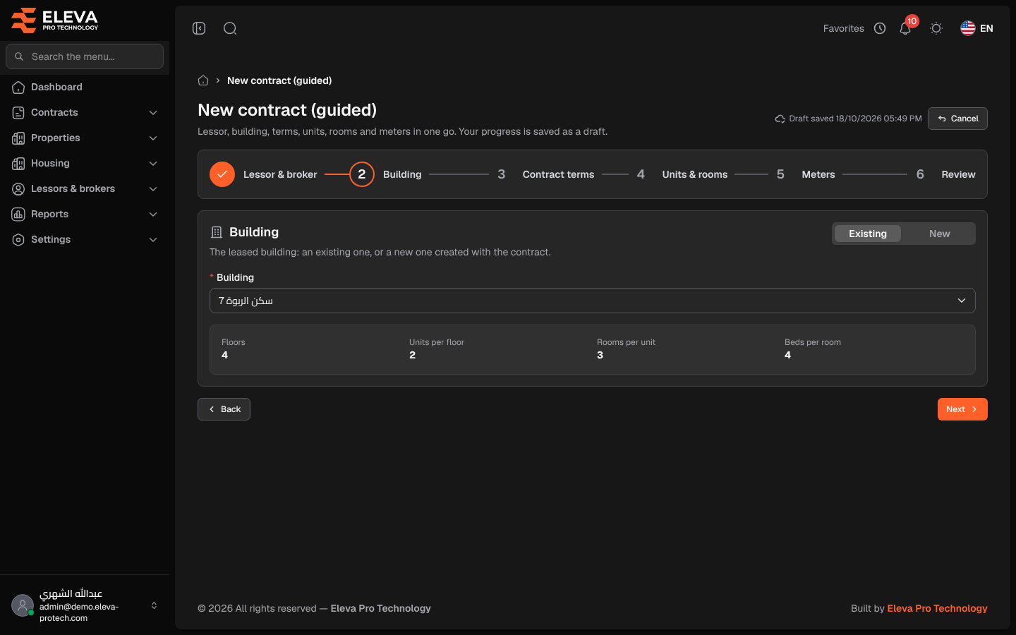1016x635 pixels.
Task: Click the Back button
Action: 224,409
